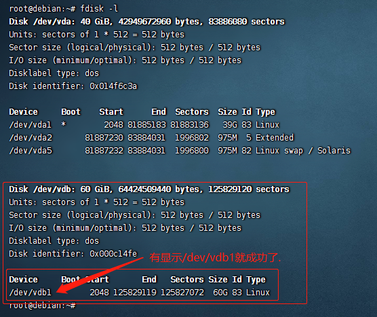Select the "Disk /dev/vdb: 60 GiB" header line
The width and height of the screenshot is (377, 317).
click(149, 189)
